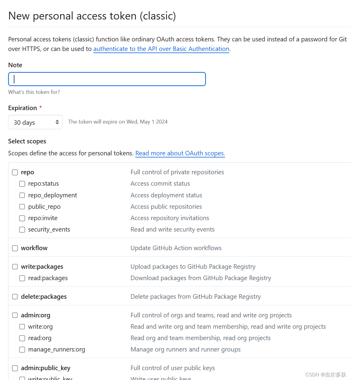Enable the manage_runners:org scope
Screen dimensions: 351x380
coord(22,349)
